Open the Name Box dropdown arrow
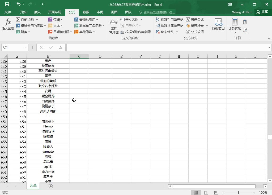Viewport: 272px width, 195px height. 26,47
